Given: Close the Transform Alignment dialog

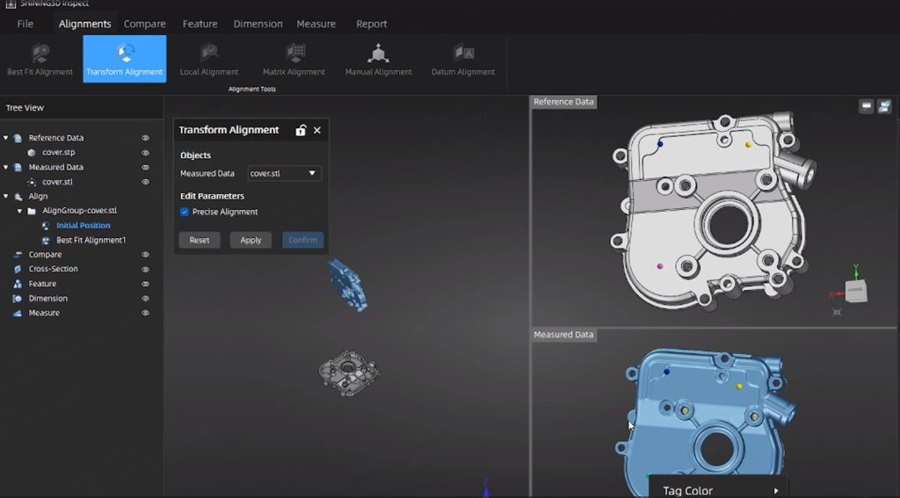Looking at the screenshot, I should [317, 130].
